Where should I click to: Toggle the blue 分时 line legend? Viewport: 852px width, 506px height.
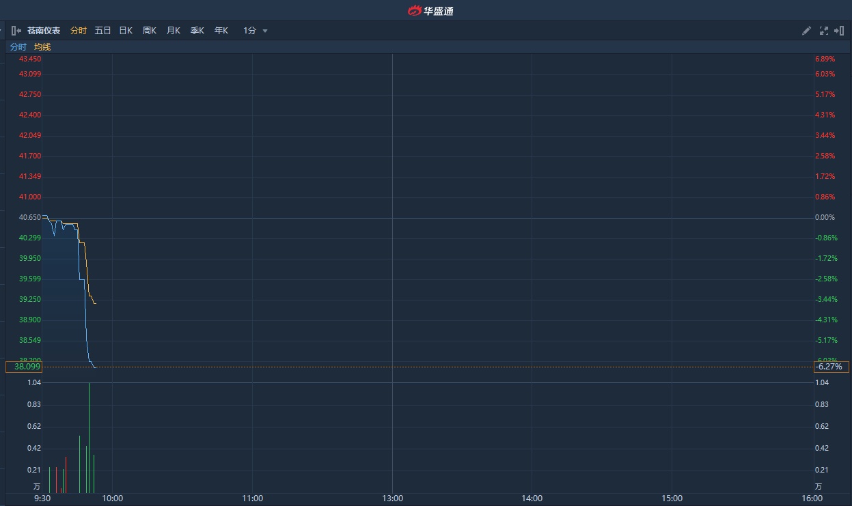18,47
